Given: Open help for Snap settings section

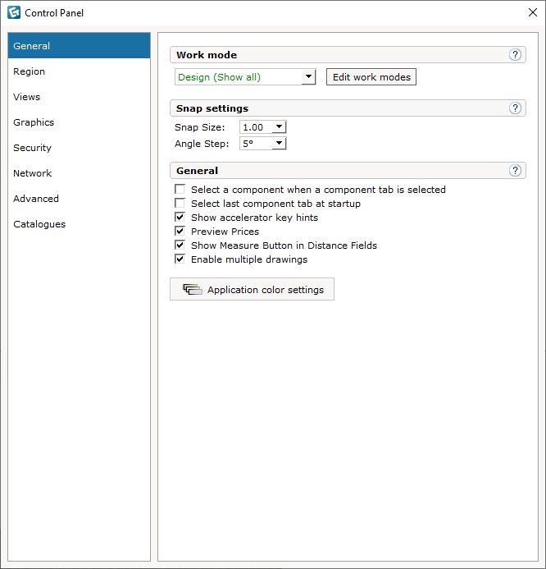Looking at the screenshot, I should (x=515, y=108).
